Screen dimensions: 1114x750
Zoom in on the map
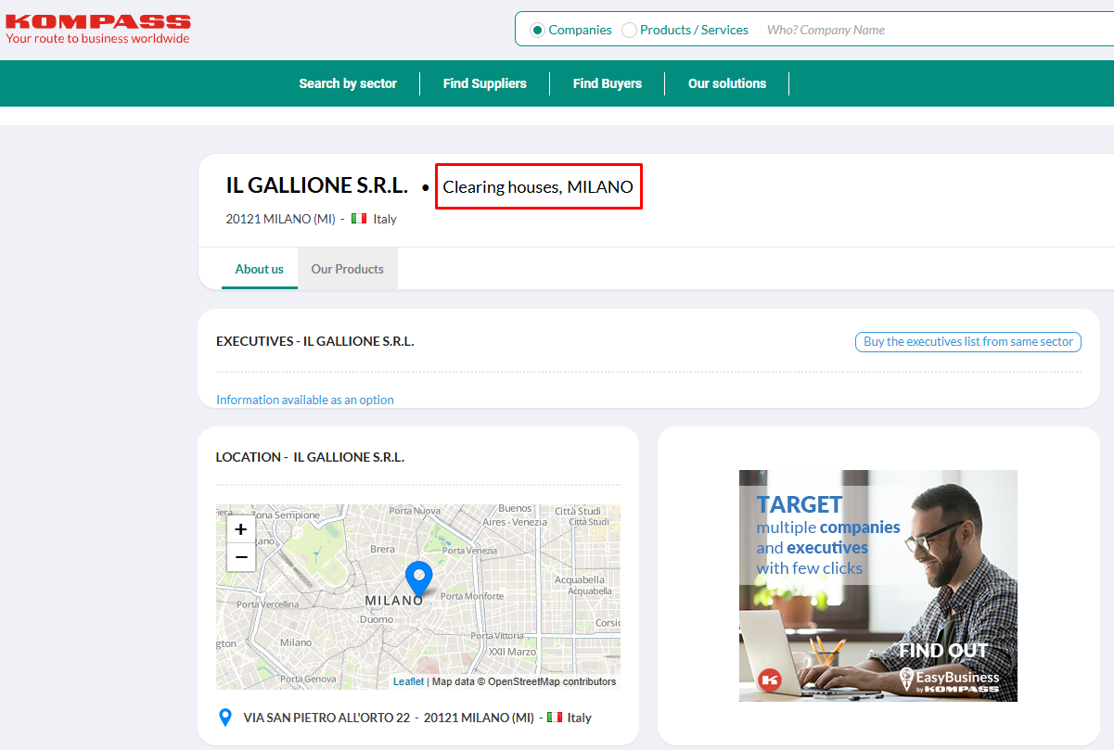241,529
